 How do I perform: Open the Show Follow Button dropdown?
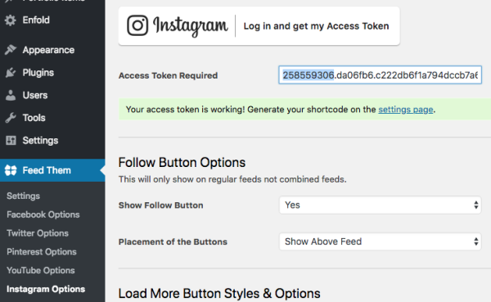(x=380, y=205)
